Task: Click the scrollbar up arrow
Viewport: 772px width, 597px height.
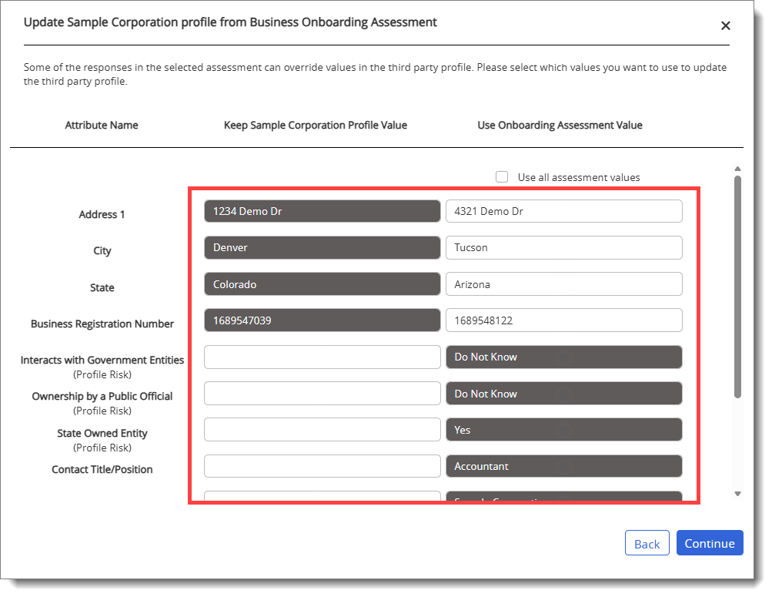Action: click(x=737, y=169)
